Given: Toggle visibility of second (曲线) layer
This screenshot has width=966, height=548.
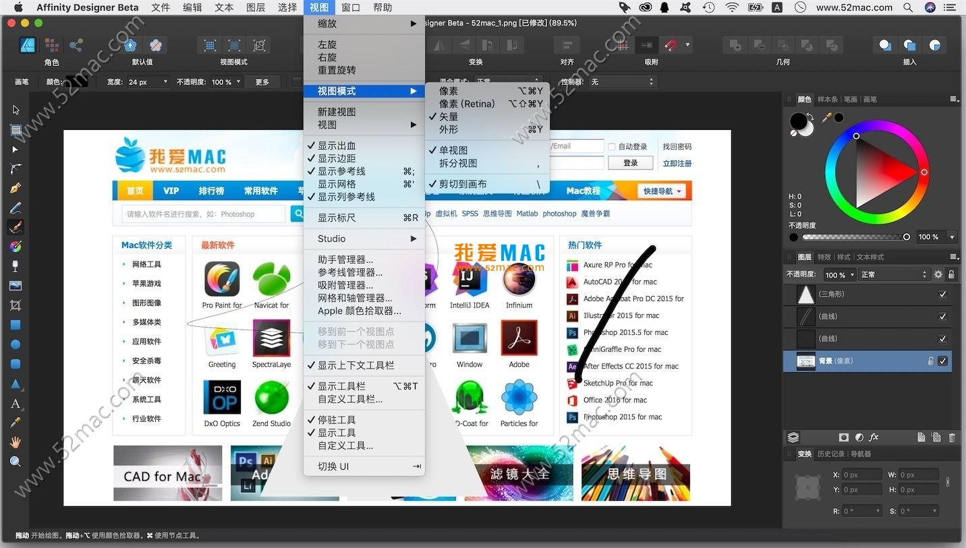Looking at the screenshot, I should [942, 338].
